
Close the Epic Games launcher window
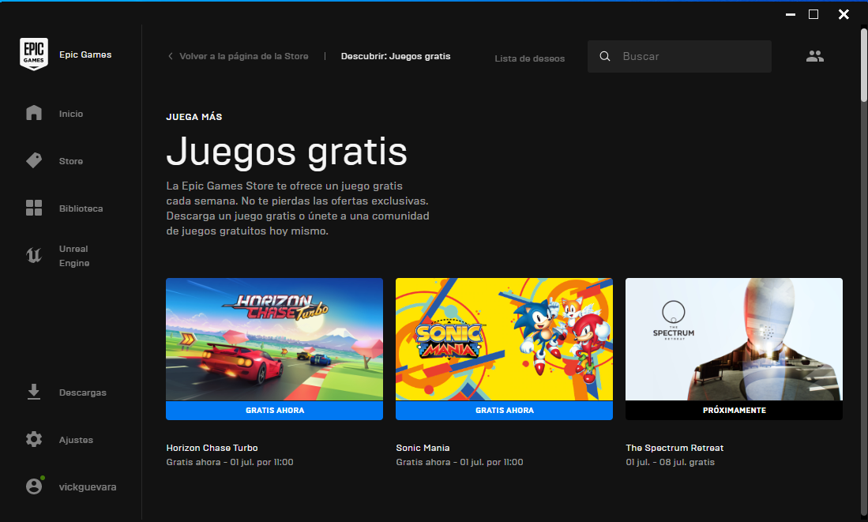(x=844, y=14)
